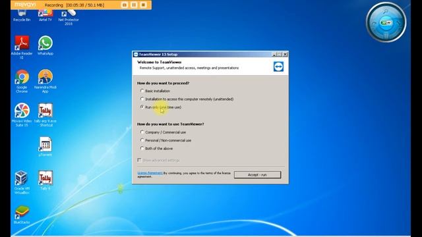The width and height of the screenshot is (422, 237).
Task: Open the Net Protector 2018 shortcut
Action: 69,16
